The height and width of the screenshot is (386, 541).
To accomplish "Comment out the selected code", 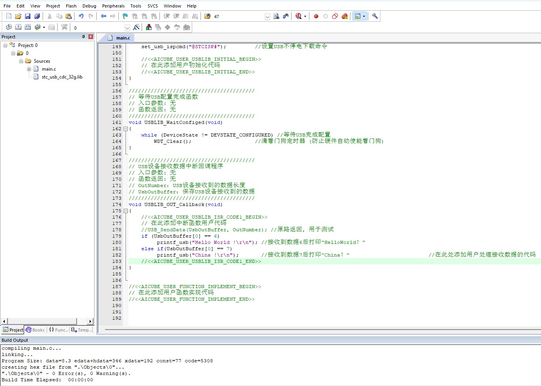I will [185, 16].
